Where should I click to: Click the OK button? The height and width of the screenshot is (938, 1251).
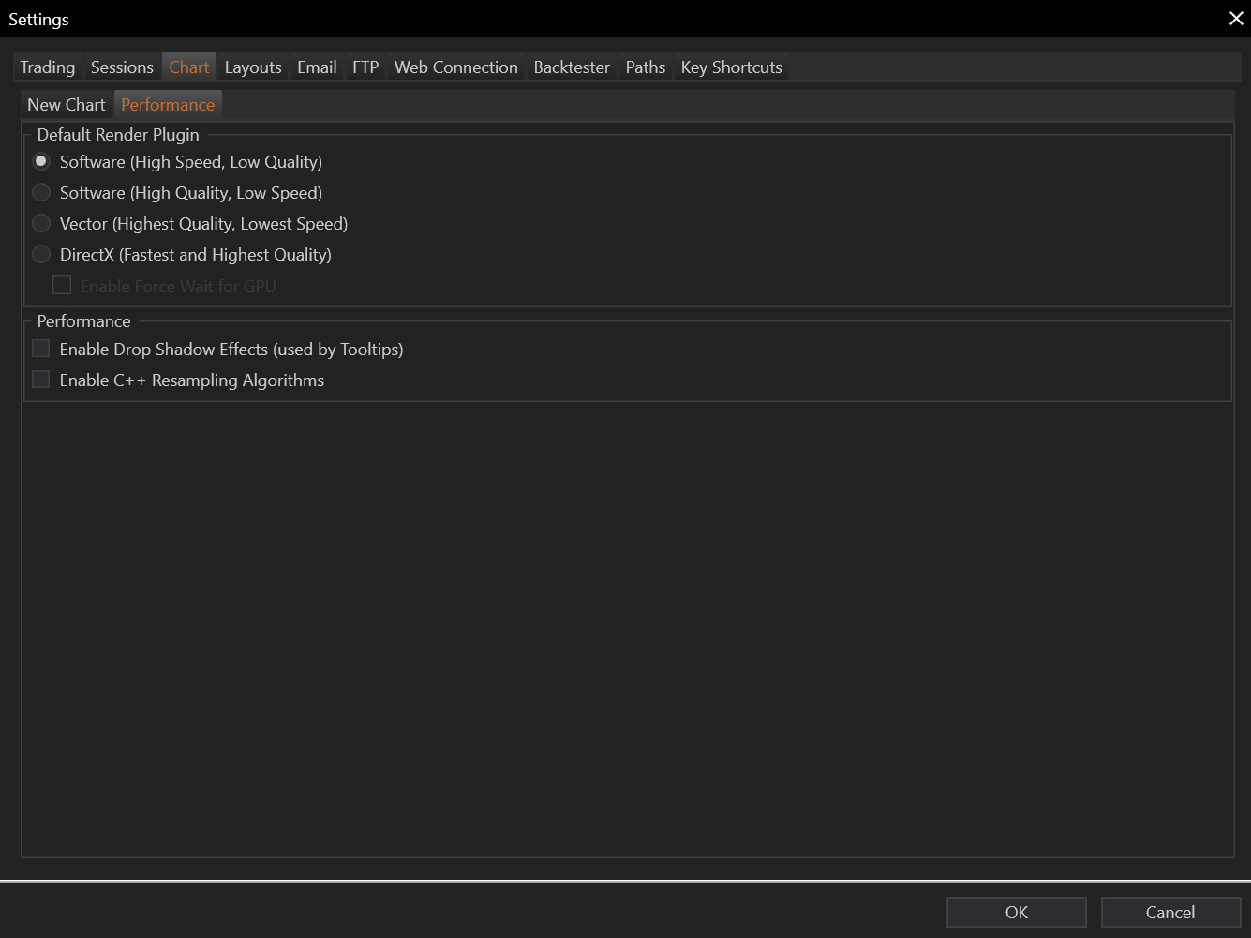coord(1016,913)
